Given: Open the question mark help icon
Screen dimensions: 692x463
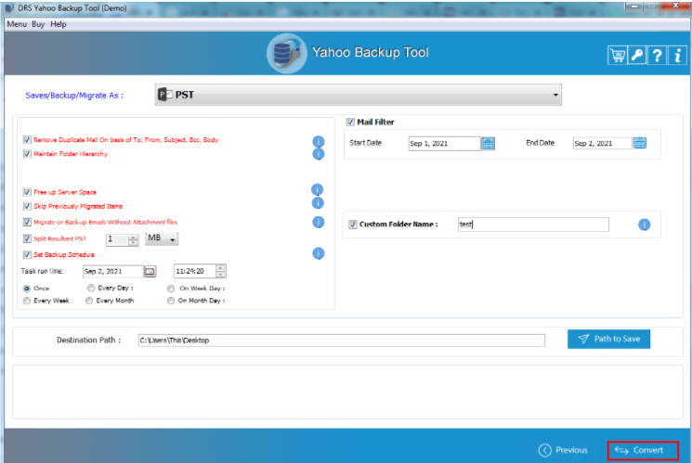Looking at the screenshot, I should pos(657,56).
